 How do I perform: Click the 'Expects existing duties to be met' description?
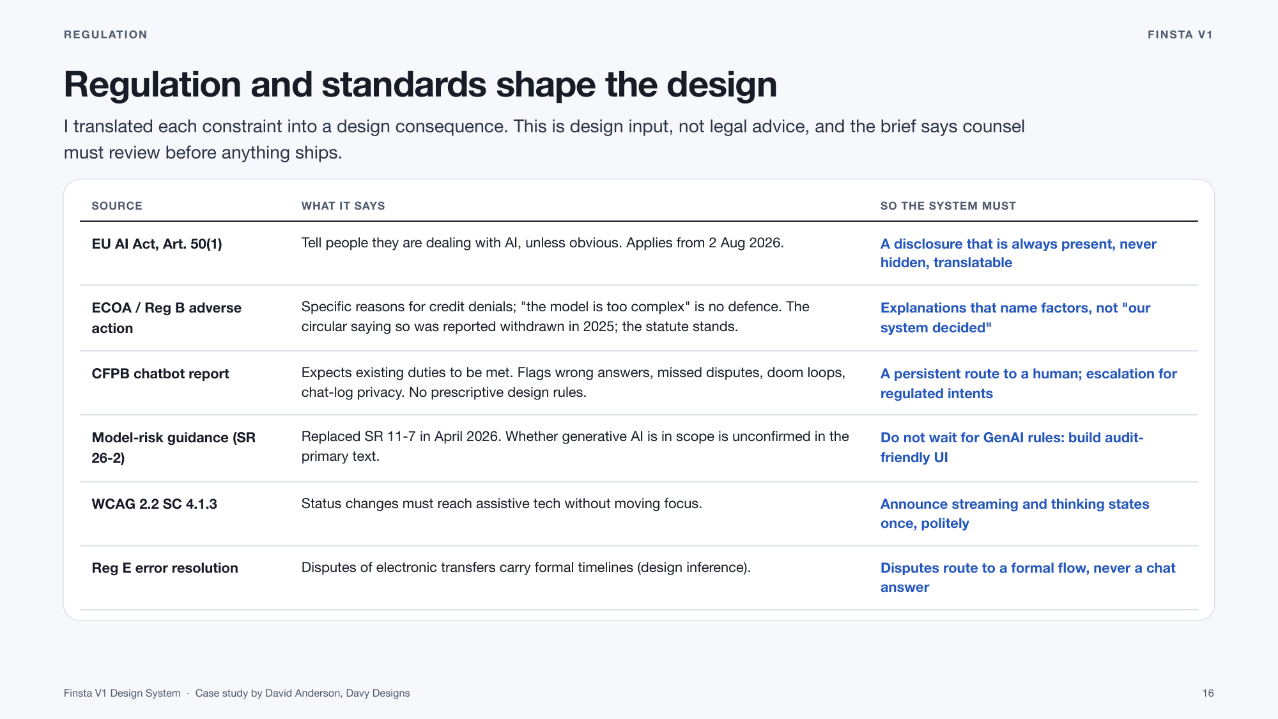(x=573, y=382)
